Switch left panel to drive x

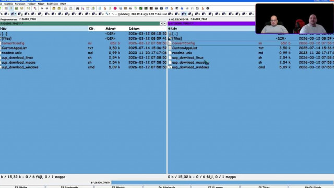pyautogui.click(x=101, y=14)
